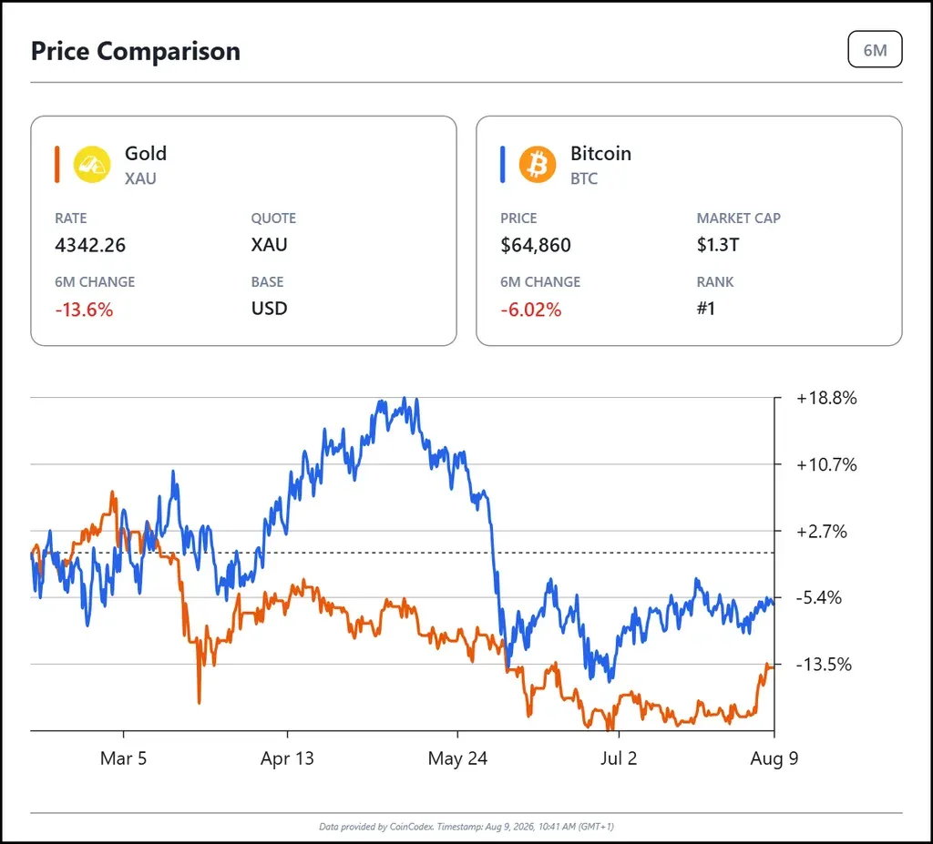
Task: Select the blue Bitcoin color bar
Action: (503, 165)
